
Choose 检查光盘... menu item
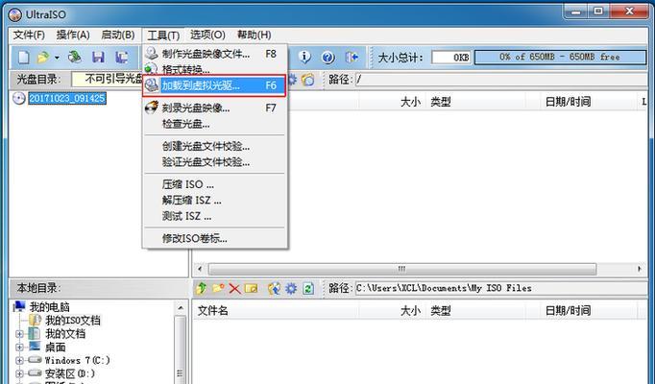point(215,124)
